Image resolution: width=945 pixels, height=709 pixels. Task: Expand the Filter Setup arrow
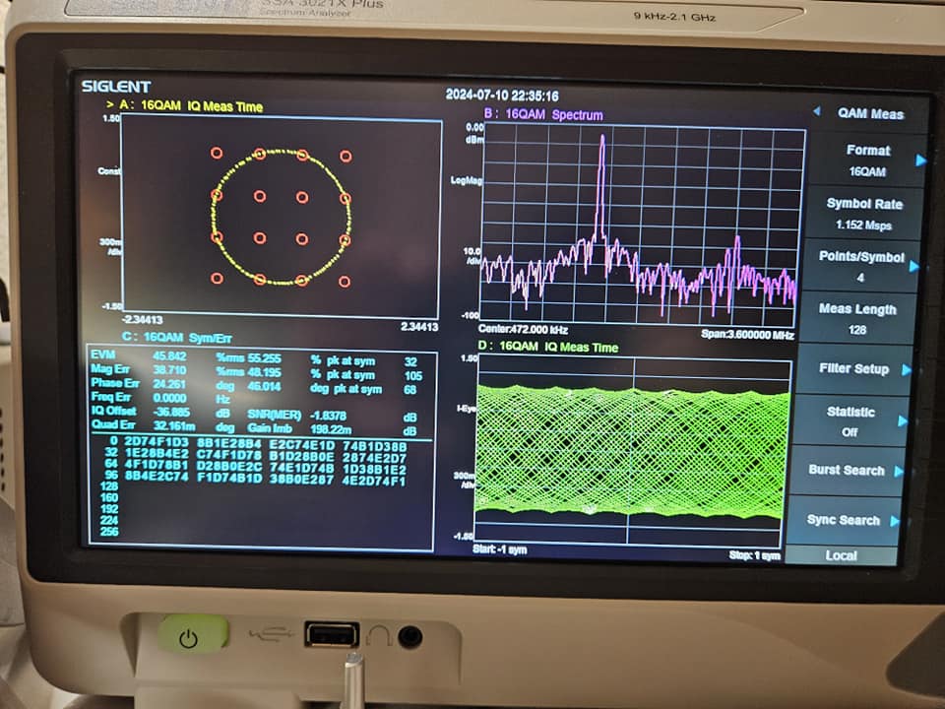pos(906,369)
